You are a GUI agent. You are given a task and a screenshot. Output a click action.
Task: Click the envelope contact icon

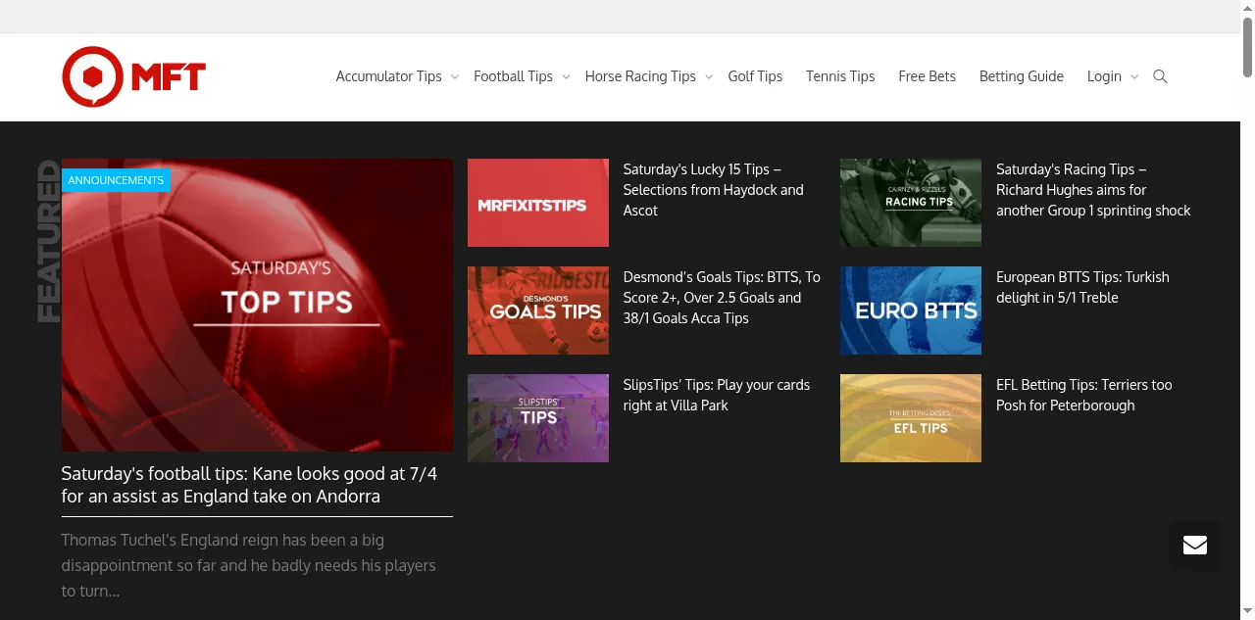point(1194,546)
